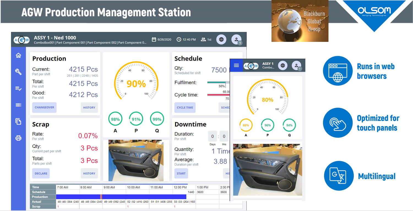
Task: Click '4215 Pcs' Current production value
Action: click(83, 69)
